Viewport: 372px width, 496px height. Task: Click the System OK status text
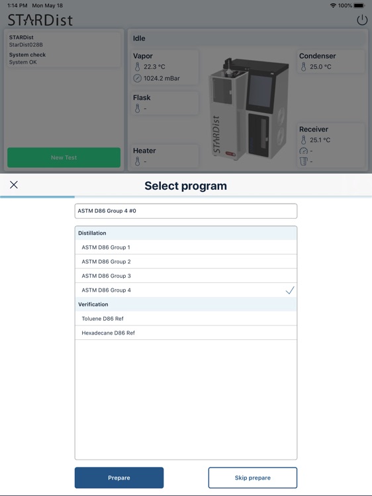(23, 62)
